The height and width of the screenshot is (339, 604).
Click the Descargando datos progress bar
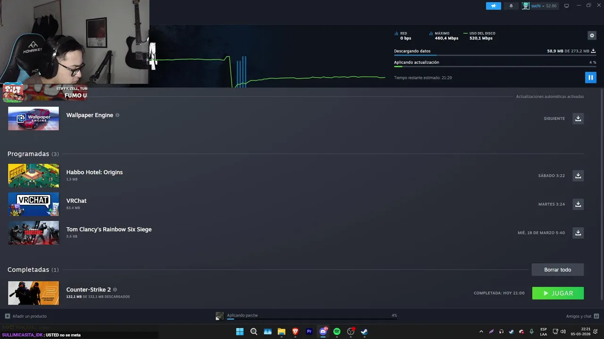[495, 56]
